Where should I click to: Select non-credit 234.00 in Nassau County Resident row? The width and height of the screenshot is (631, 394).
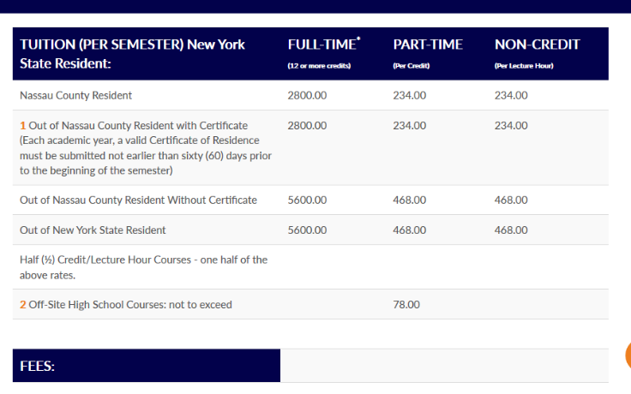[x=511, y=95]
